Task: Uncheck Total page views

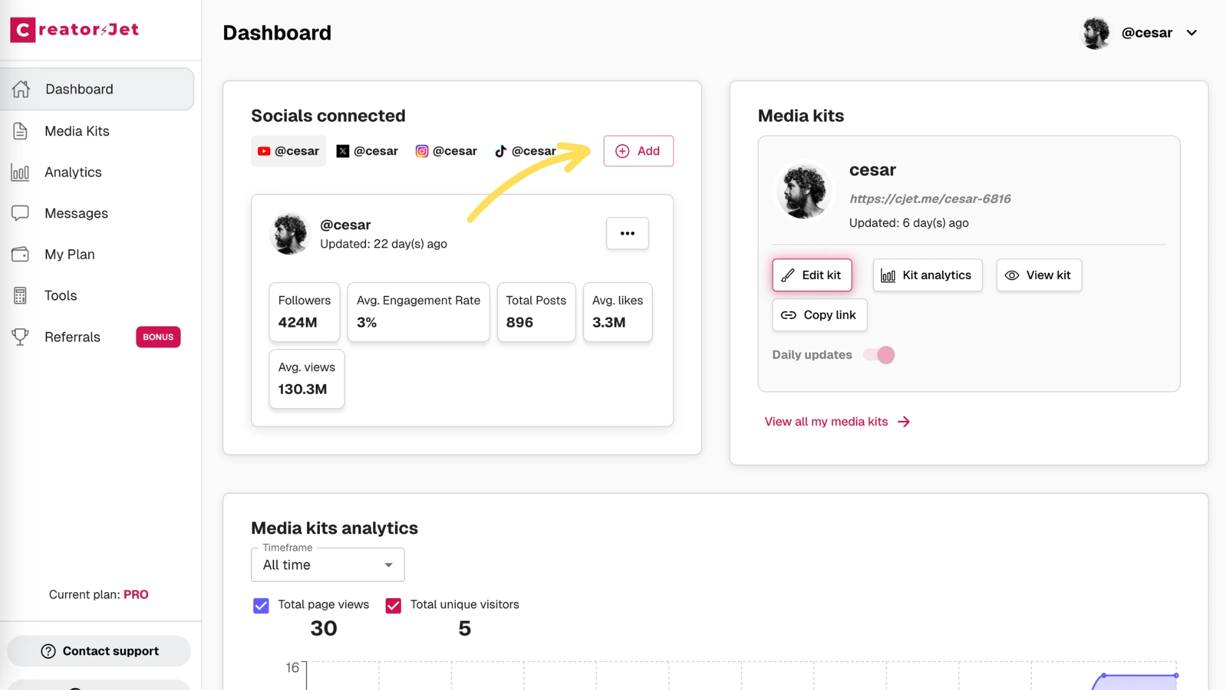Action: [x=261, y=605]
